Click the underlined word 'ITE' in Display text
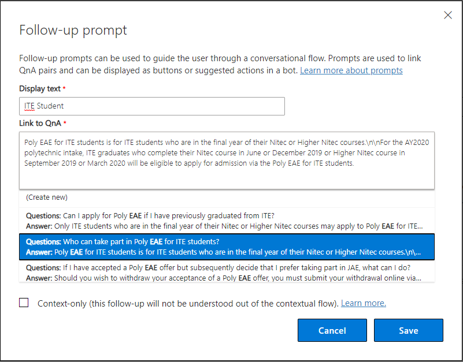 pyautogui.click(x=29, y=106)
